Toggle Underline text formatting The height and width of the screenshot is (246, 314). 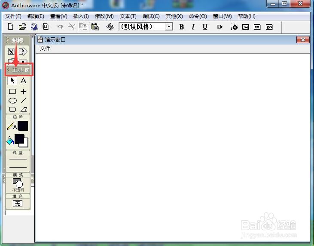pyautogui.click(x=204, y=27)
